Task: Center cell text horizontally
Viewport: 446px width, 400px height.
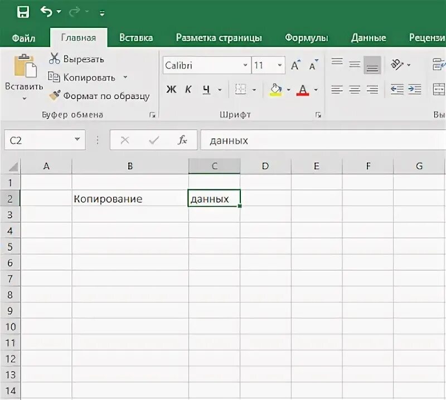Action: [355, 90]
